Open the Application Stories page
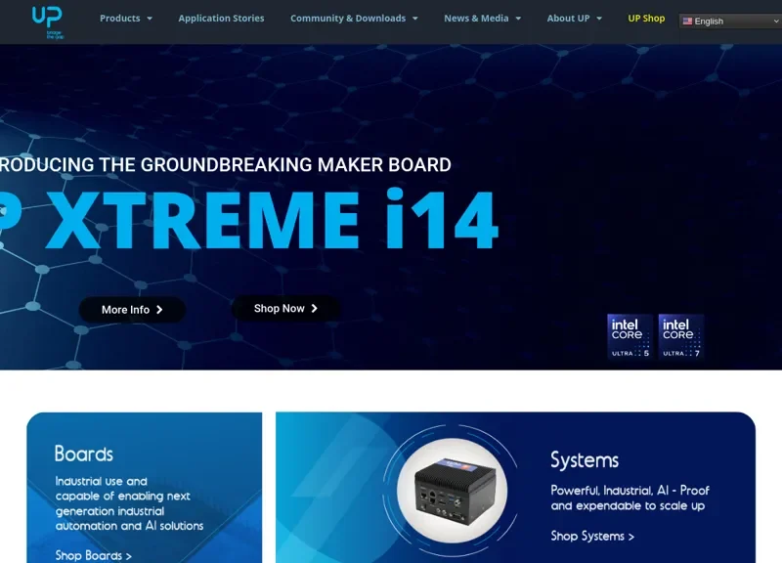The width and height of the screenshot is (782, 563). pos(221,18)
